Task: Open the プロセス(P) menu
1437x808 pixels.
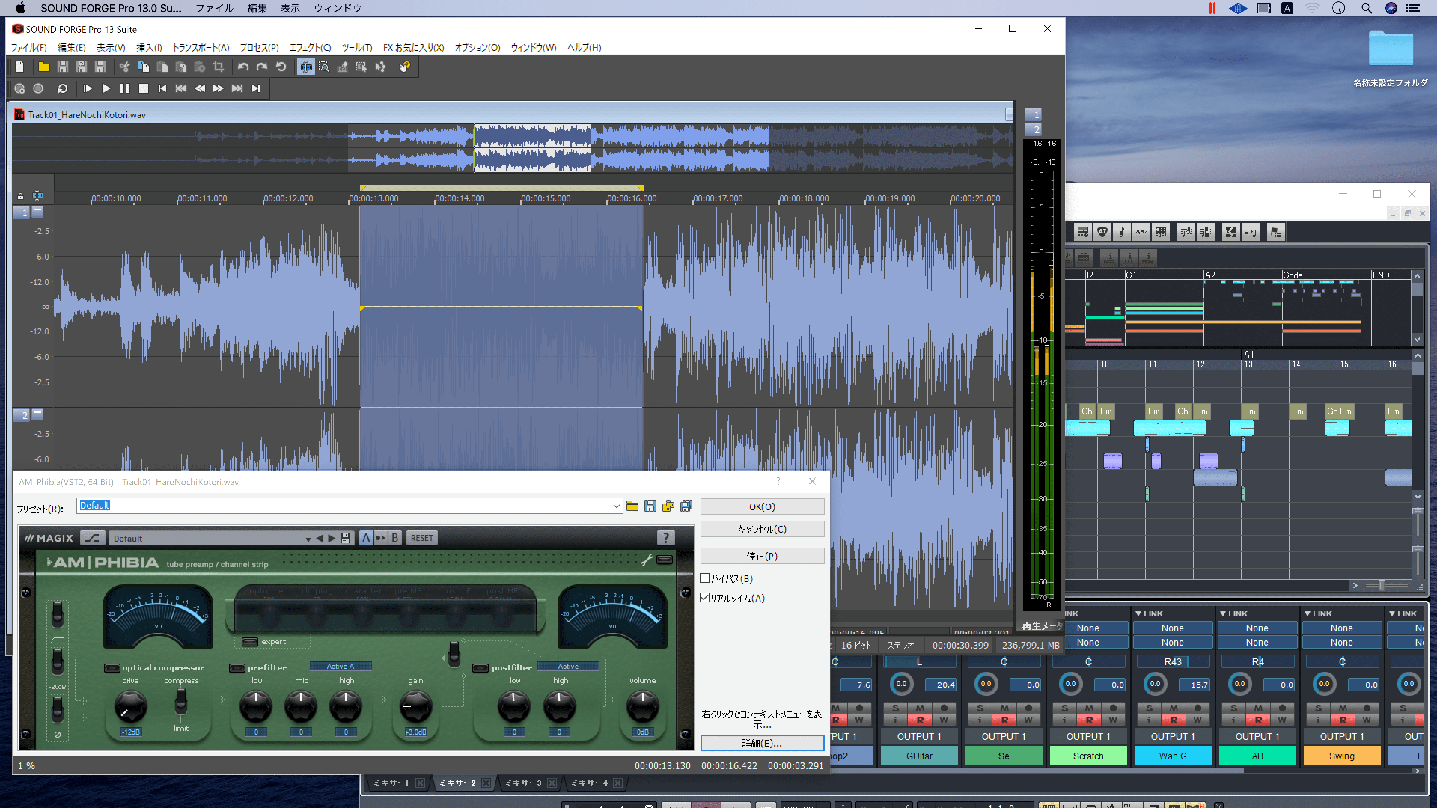Action: [259, 48]
